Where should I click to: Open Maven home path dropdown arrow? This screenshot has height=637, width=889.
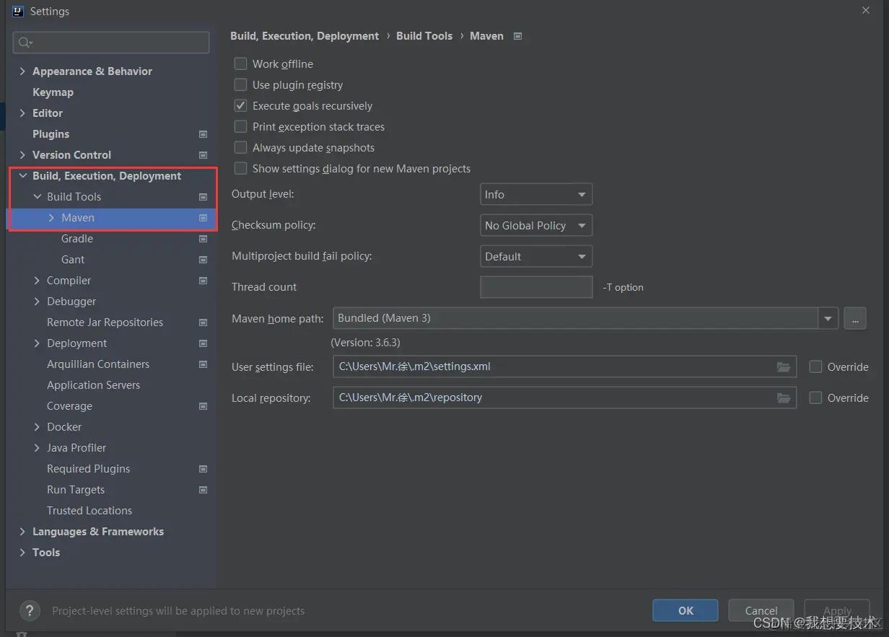828,318
